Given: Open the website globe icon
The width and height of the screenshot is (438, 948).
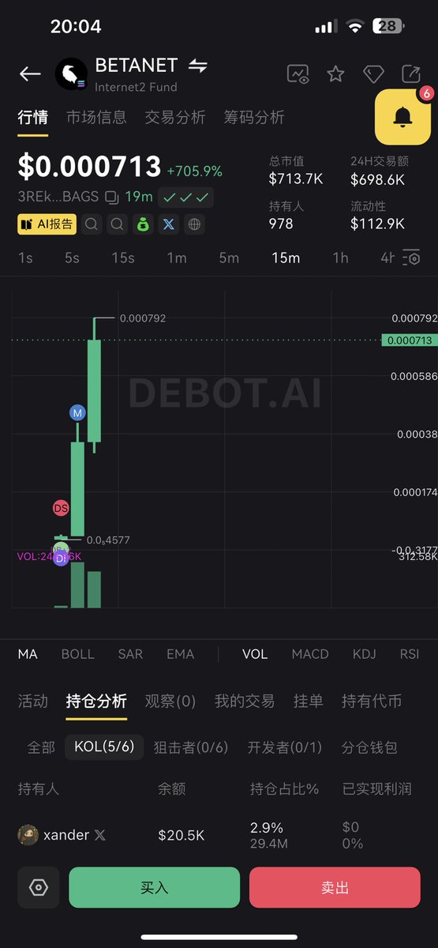Looking at the screenshot, I should (x=194, y=224).
